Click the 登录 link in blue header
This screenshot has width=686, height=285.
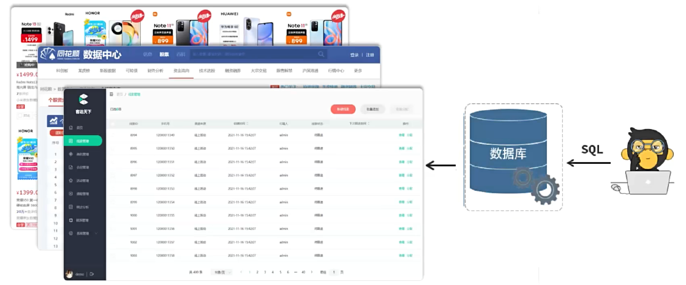click(354, 55)
